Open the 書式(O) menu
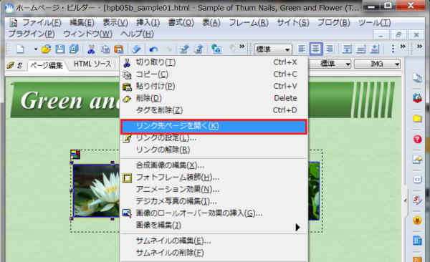This screenshot has width=430, height=262. pos(181,22)
